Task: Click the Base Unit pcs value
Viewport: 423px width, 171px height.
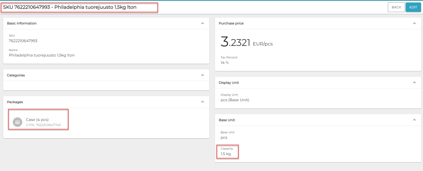Action: [224, 138]
